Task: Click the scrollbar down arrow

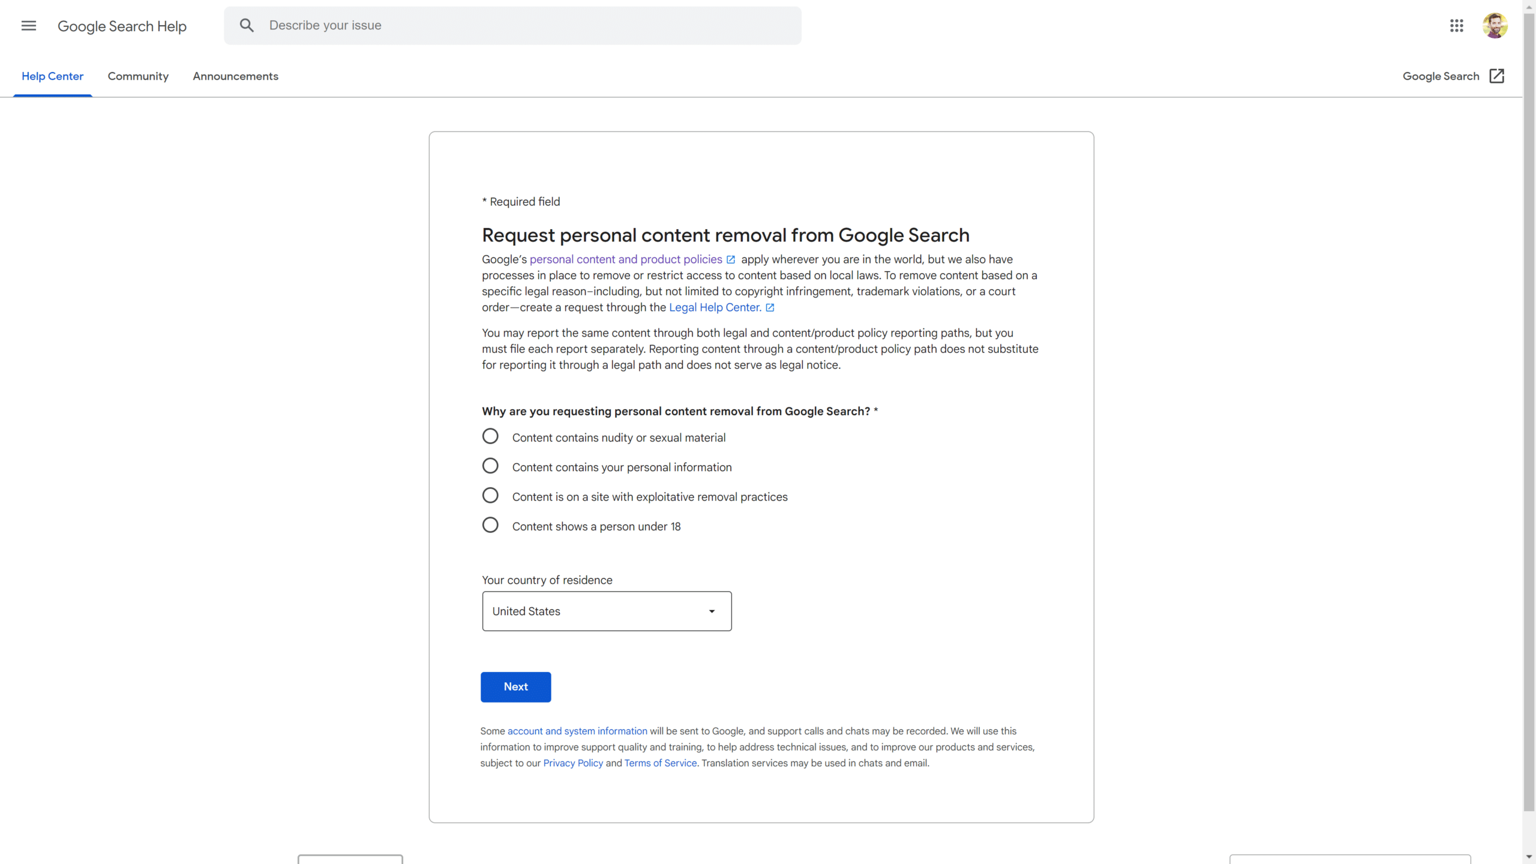Action: tap(1529, 857)
